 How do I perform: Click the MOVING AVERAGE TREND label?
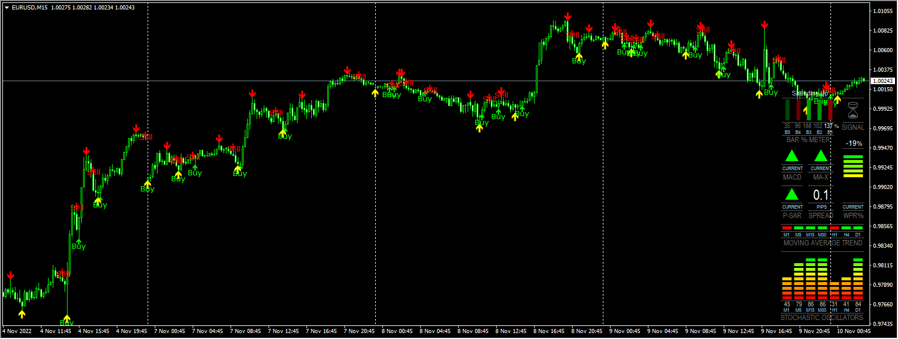823,243
